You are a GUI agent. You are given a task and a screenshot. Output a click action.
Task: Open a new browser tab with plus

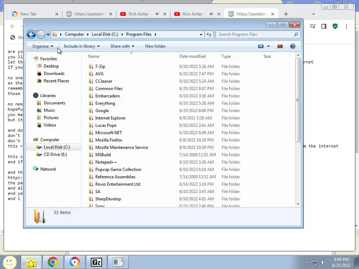(286, 14)
